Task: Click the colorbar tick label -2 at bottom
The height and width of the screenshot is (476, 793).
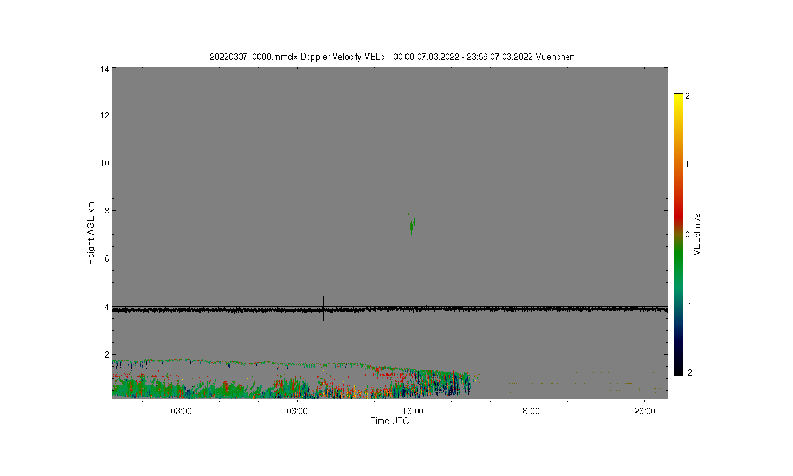Action: point(688,372)
